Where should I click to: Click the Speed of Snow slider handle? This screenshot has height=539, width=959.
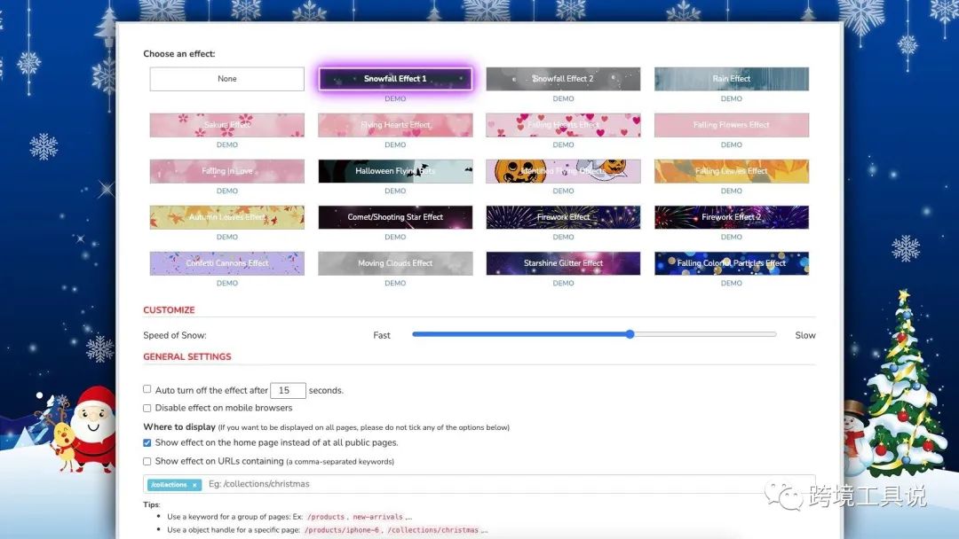630,334
